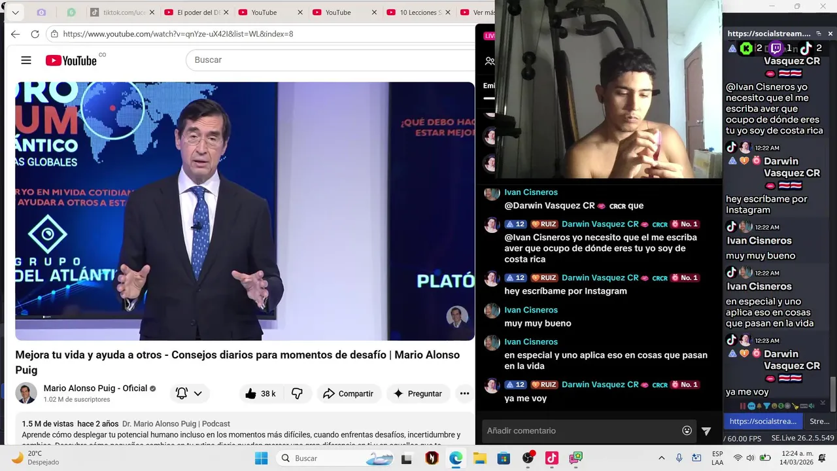Click the Kick viewer count icon
Viewport: 837px width, 471px height.
point(746,48)
